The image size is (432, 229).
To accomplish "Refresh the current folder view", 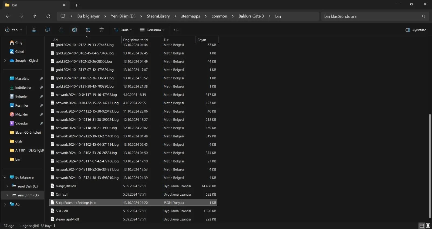I will tap(48, 16).
